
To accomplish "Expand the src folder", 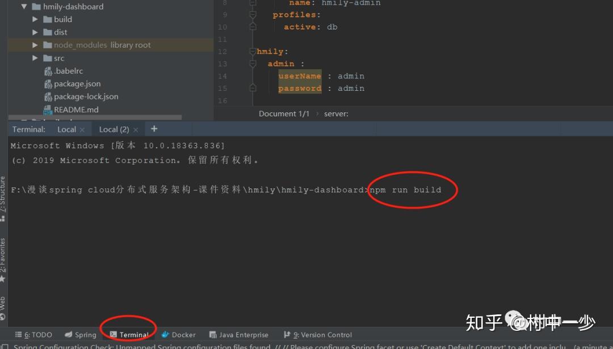I will click(x=35, y=57).
